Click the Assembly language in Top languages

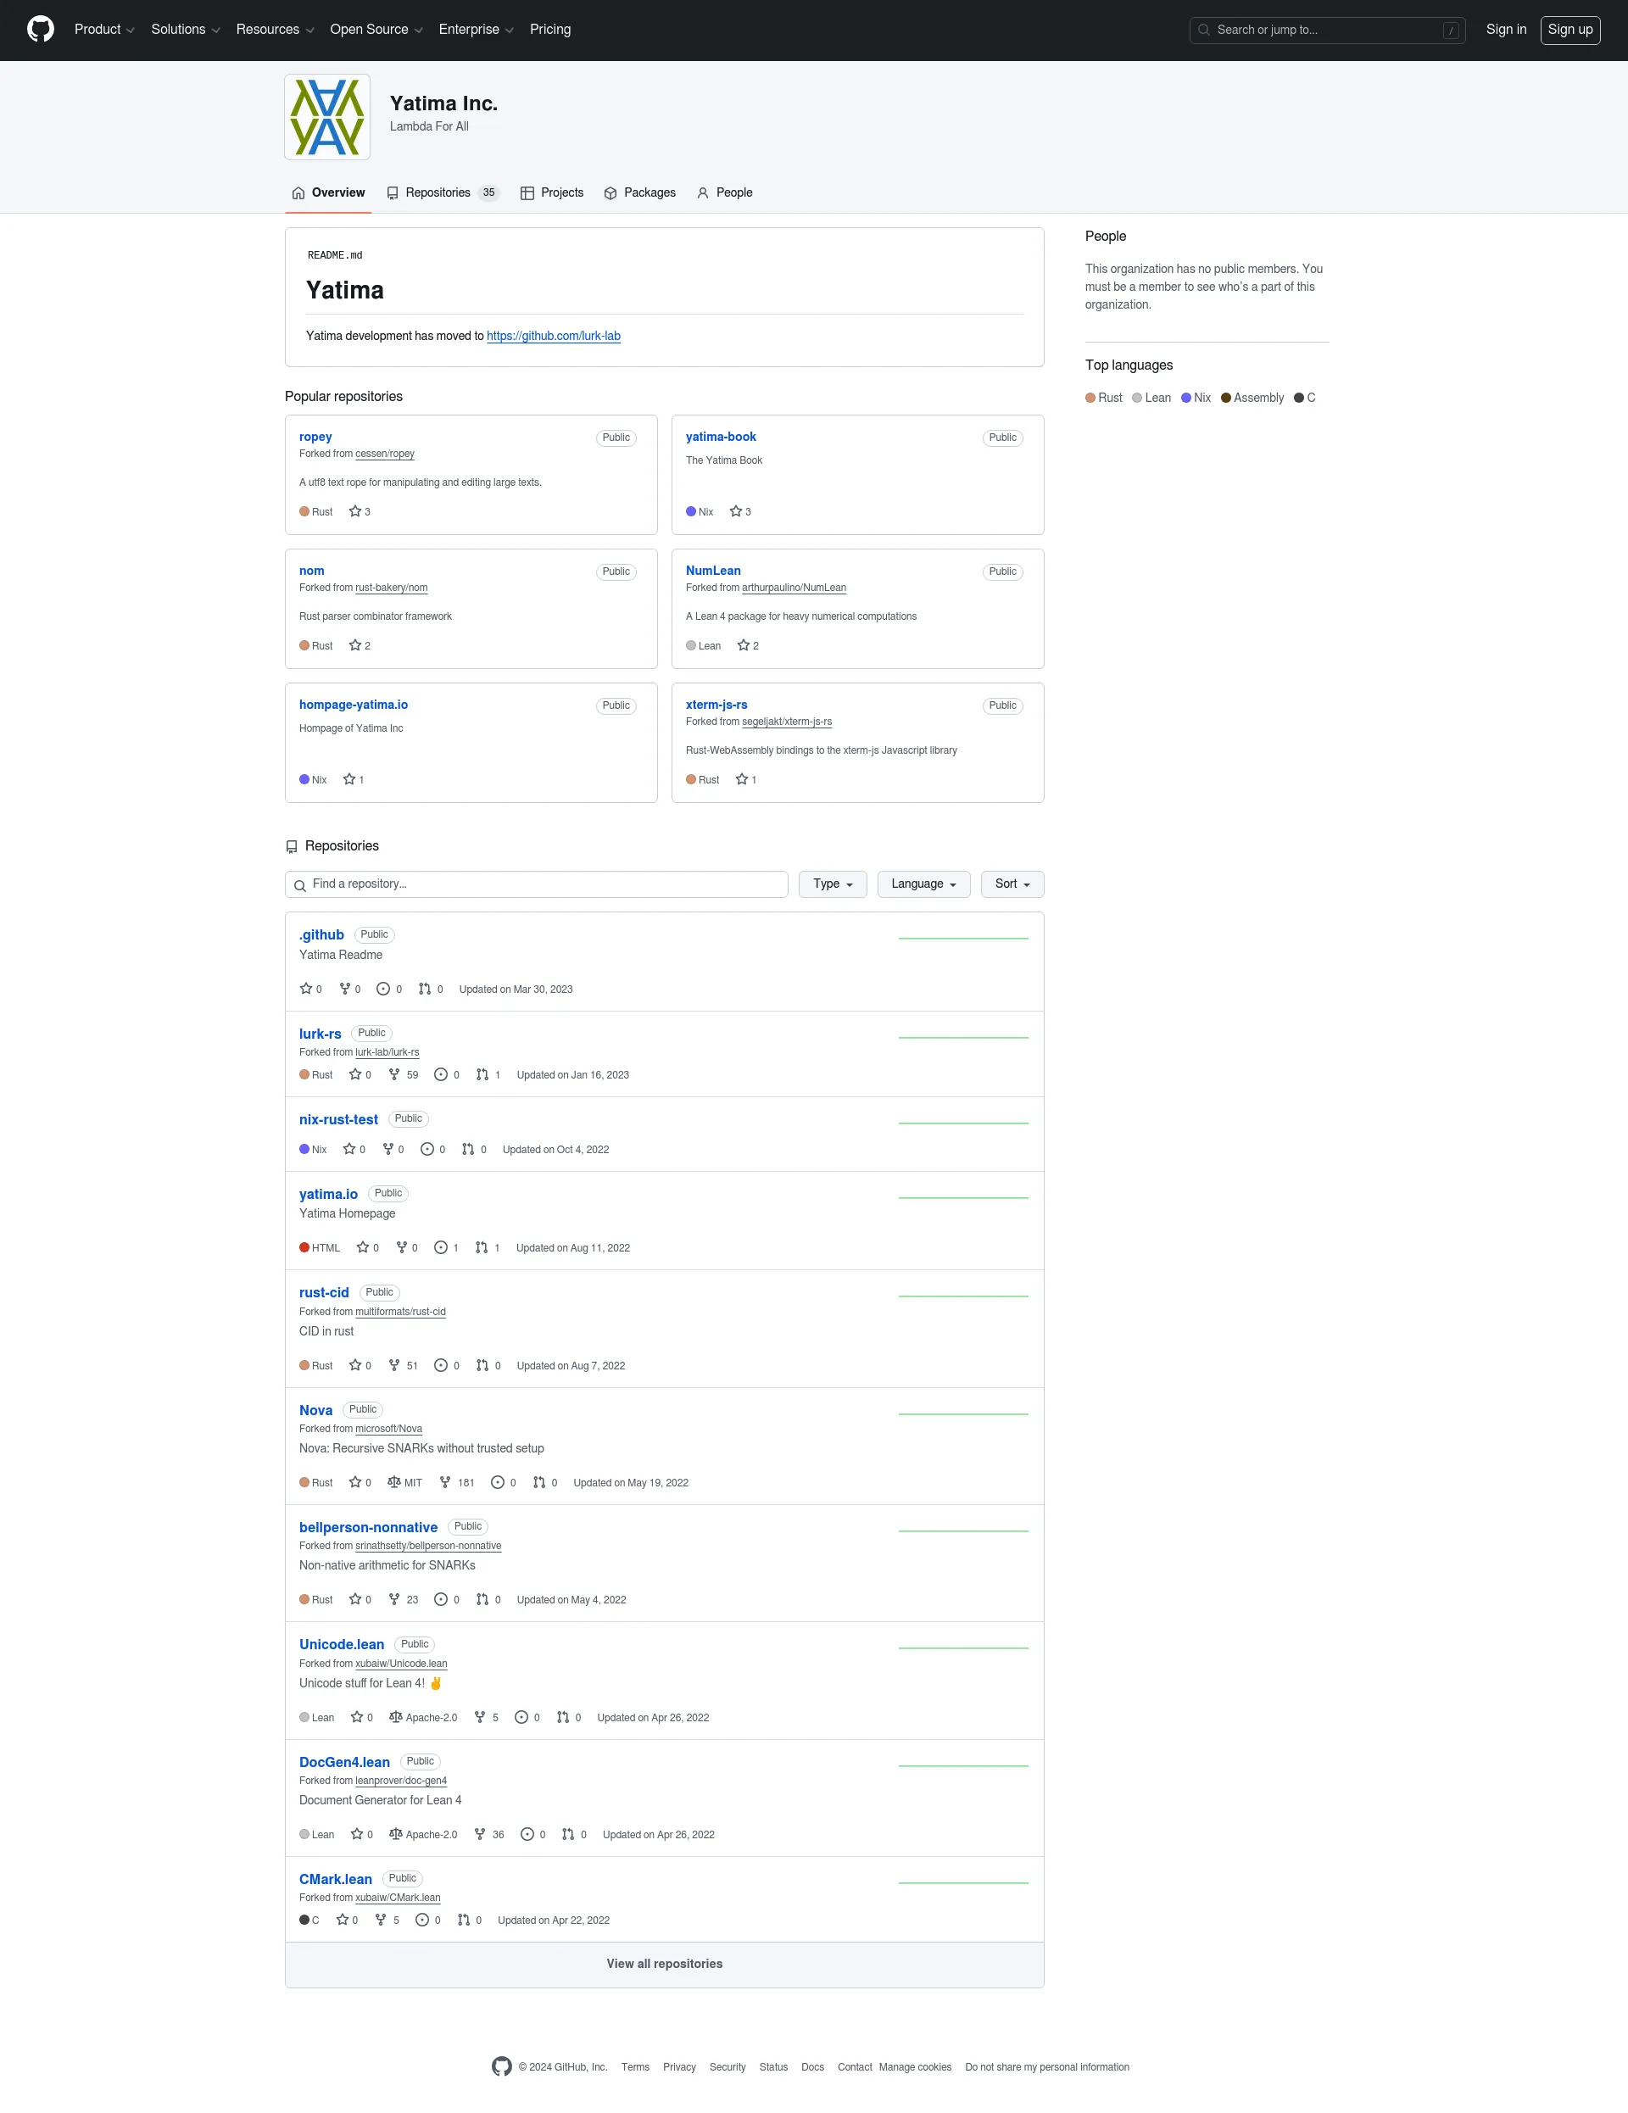pos(1252,398)
